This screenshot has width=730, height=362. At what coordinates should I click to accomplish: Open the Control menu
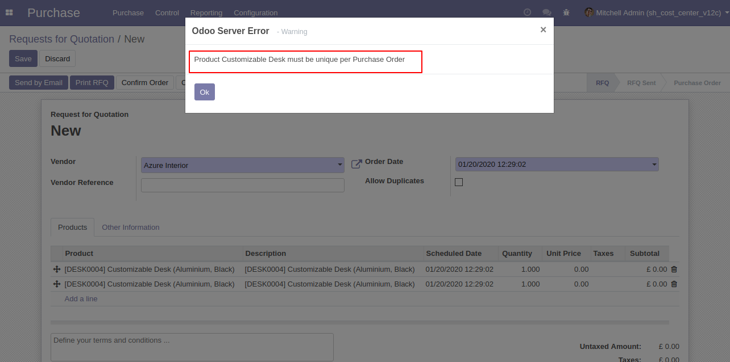167,12
